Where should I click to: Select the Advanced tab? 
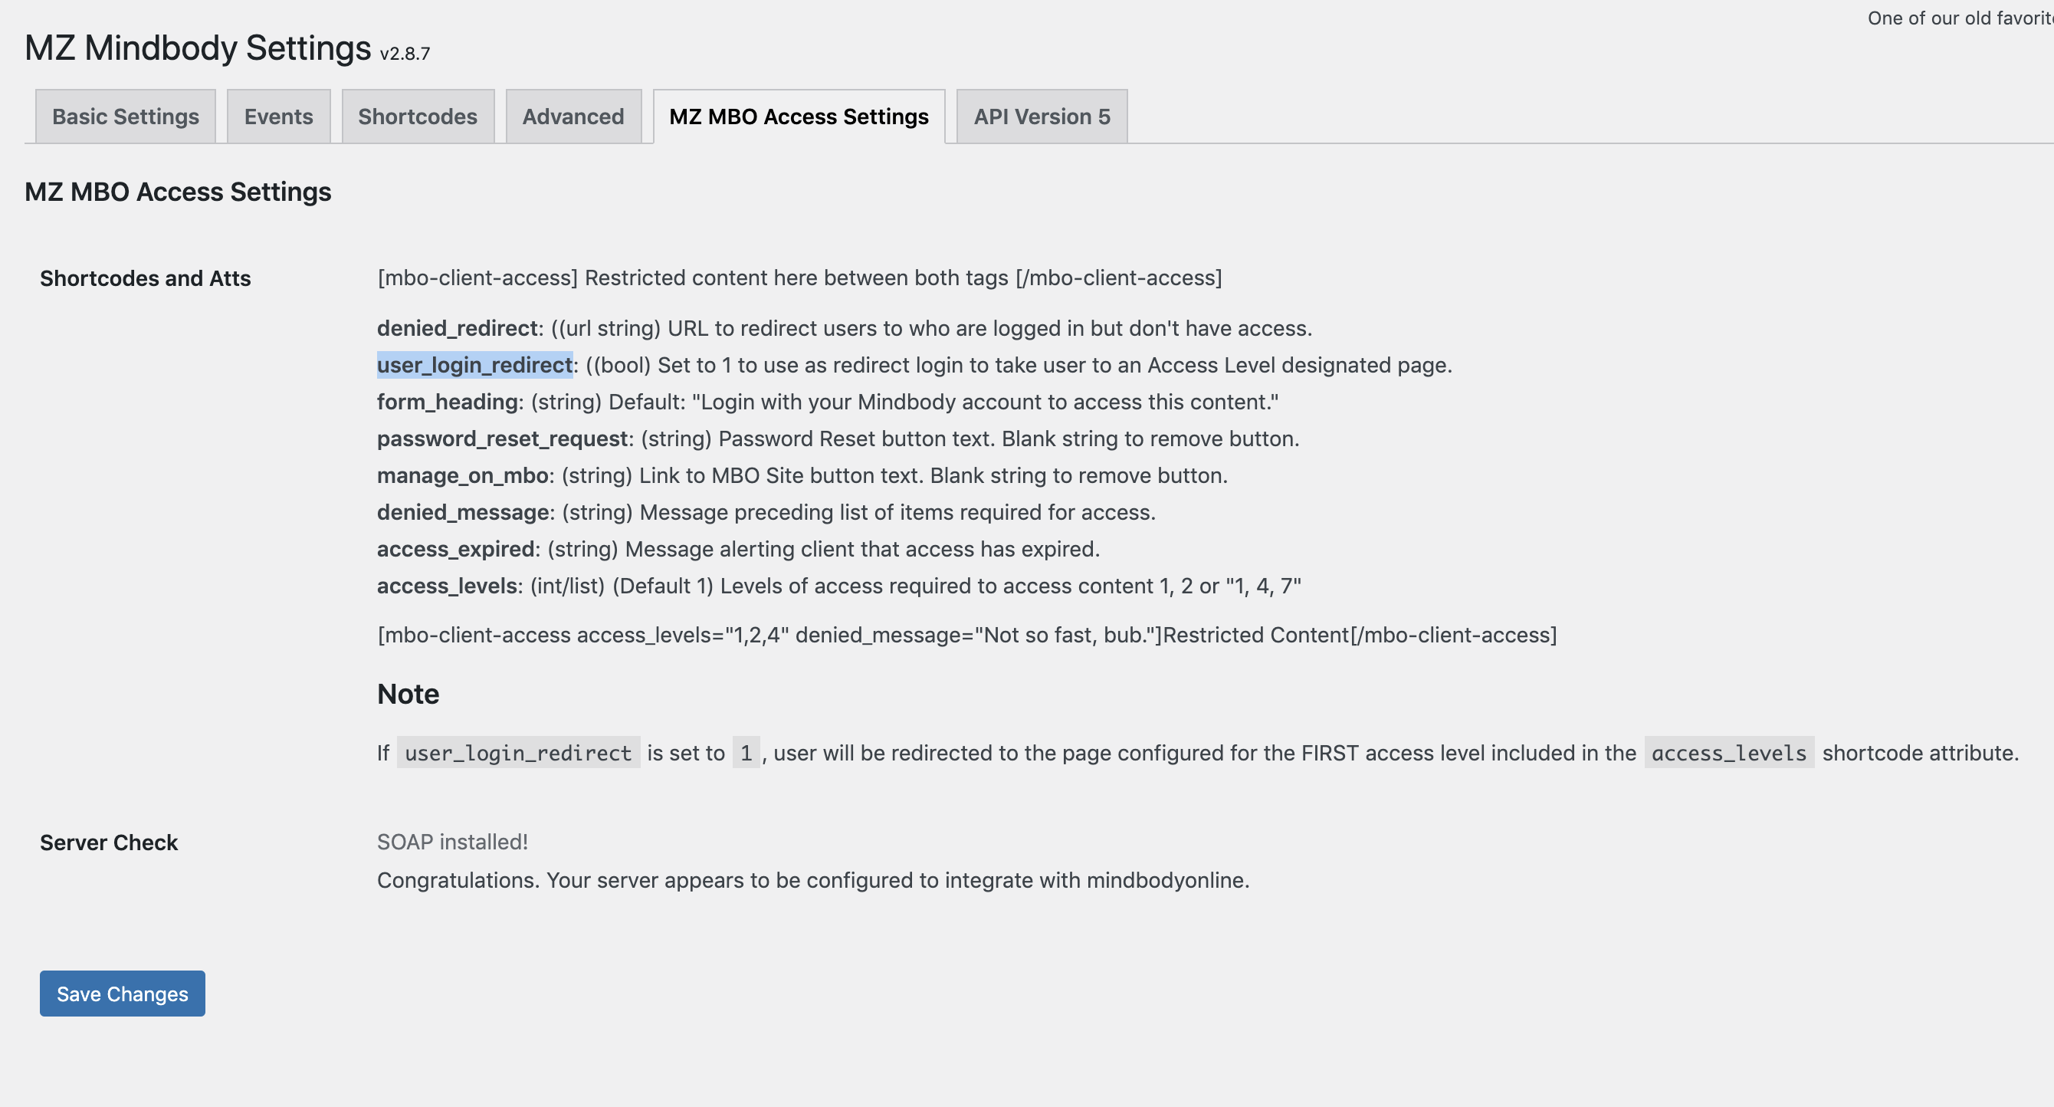(573, 117)
